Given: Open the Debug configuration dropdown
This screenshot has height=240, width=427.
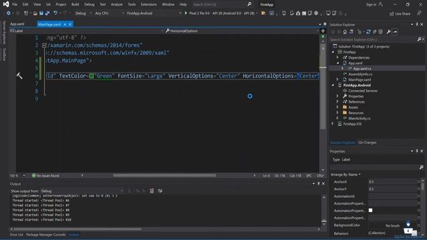Looking at the screenshot, I should (x=83, y=13).
